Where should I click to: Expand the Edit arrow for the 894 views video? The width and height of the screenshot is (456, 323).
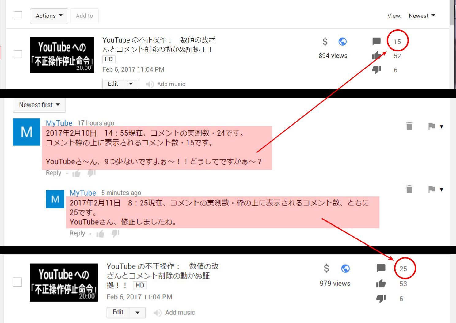131,84
